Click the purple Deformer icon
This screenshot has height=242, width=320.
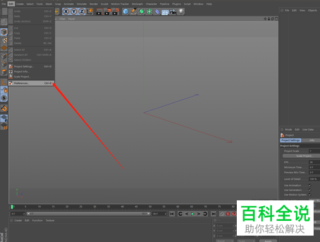[x=157, y=12]
